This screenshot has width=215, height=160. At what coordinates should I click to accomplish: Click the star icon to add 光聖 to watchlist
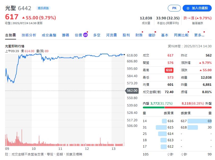click(188, 8)
